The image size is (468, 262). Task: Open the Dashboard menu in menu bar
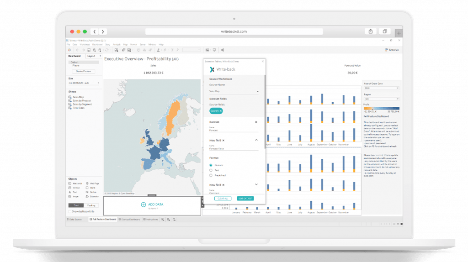coord(97,44)
